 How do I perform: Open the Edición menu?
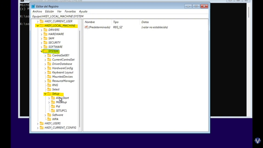[49, 12]
